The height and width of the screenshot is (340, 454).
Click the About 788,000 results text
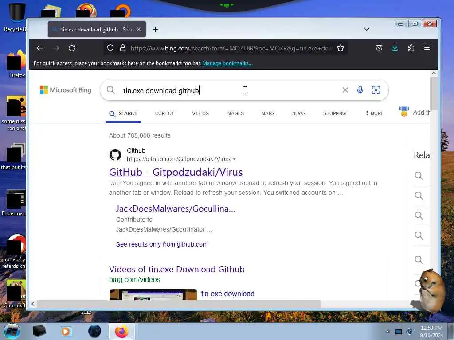(x=140, y=135)
